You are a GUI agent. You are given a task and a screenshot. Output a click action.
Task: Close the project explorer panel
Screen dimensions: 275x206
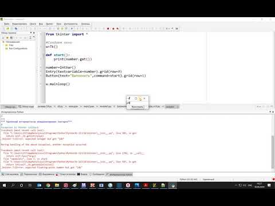point(34,33)
